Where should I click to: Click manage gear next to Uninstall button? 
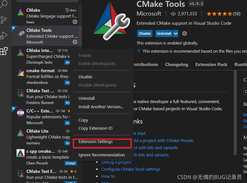[x=184, y=33]
